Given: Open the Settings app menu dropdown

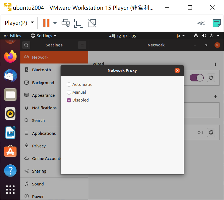Looking at the screenshot, I should click(x=44, y=36).
